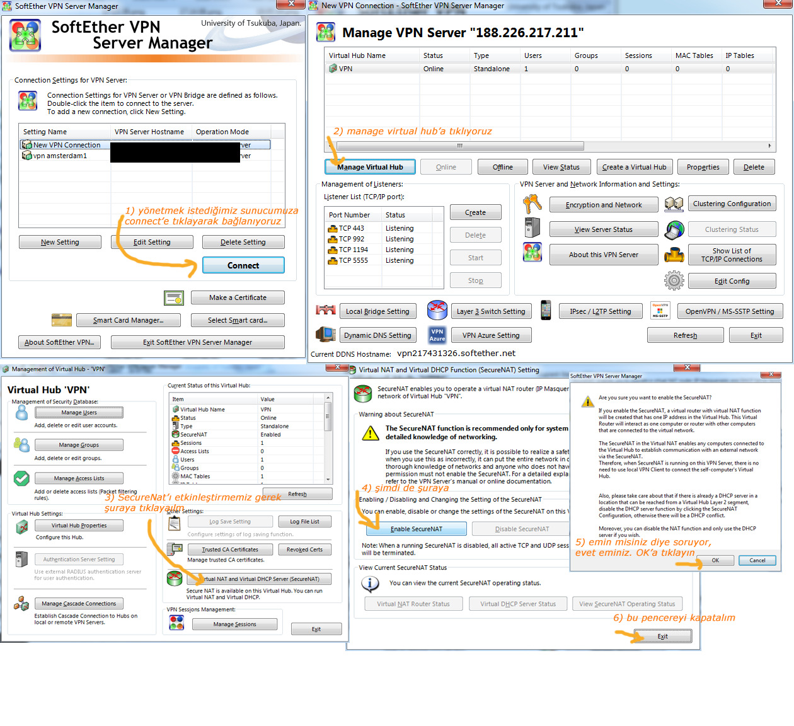Click the yellow pipe icon beside TCP/IP Connections
Image resolution: width=794 pixels, height=726 pixels.
click(x=674, y=255)
